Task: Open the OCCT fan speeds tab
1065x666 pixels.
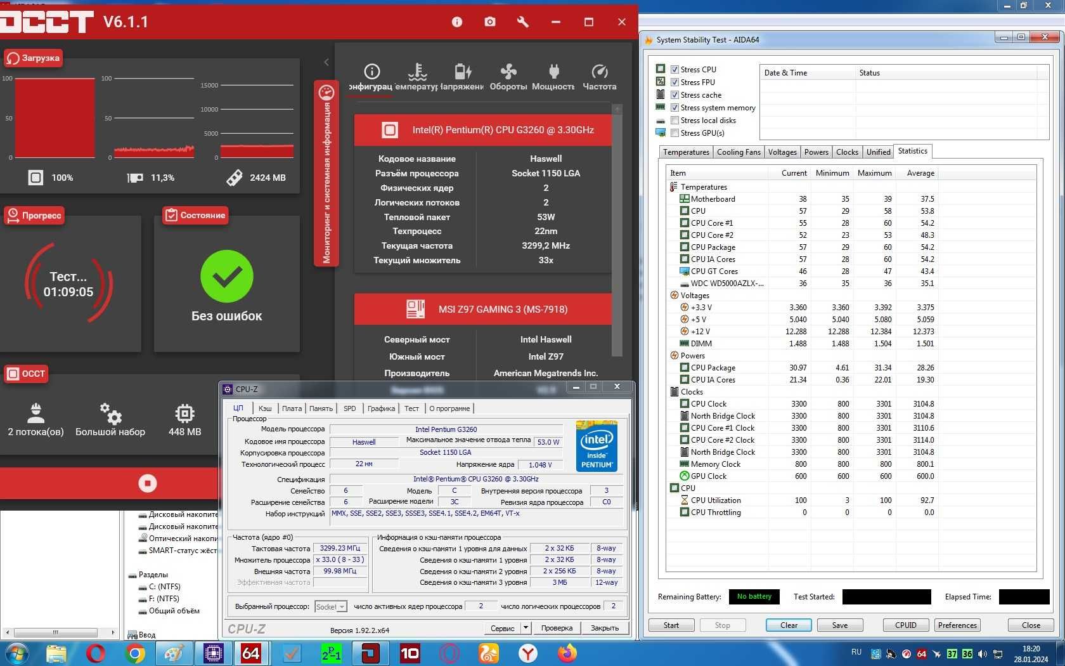Action: [508, 77]
